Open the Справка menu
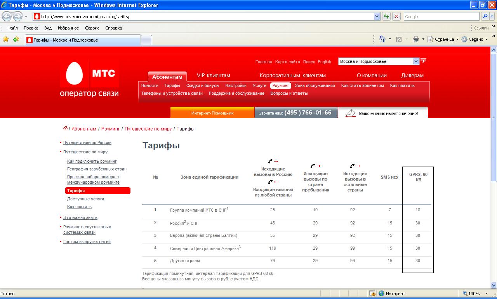497x299 pixels. coord(113,28)
